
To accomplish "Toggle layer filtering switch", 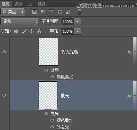I will [79, 12].
